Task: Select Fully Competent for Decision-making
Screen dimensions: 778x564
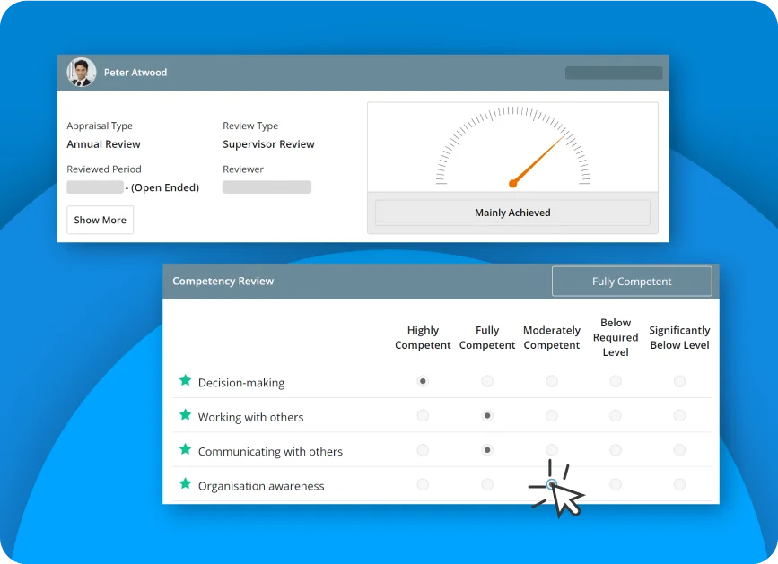Action: pyautogui.click(x=487, y=381)
